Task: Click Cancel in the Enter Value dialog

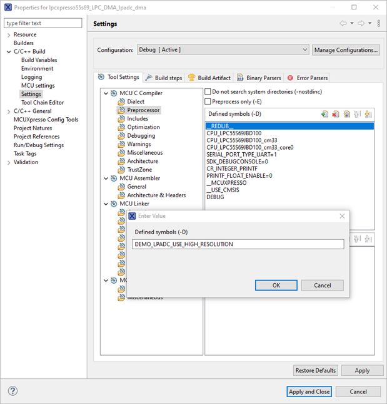Action: point(322,285)
